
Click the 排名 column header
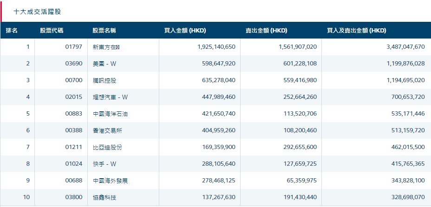(12, 31)
